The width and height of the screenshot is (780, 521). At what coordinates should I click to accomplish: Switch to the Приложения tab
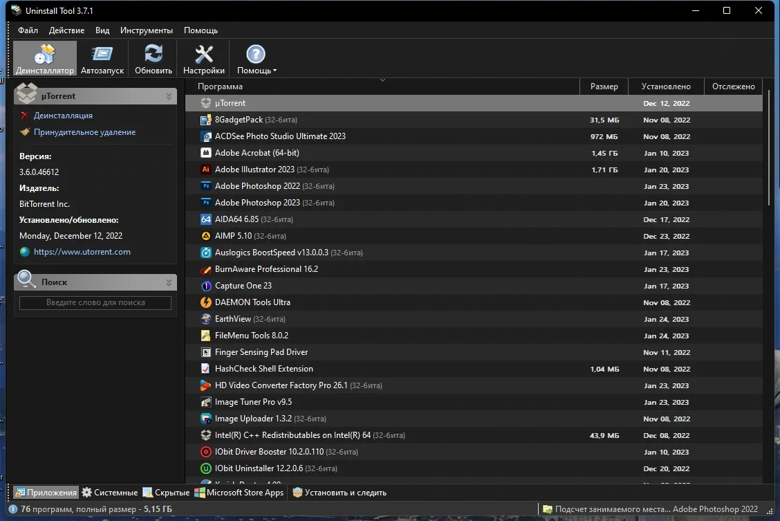[x=46, y=493]
